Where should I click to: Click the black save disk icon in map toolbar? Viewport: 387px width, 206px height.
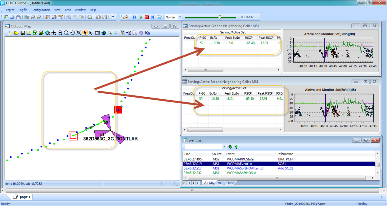coord(23,33)
